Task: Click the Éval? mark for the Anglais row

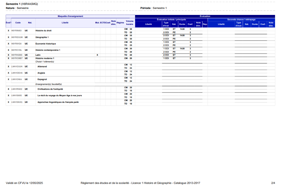Action: click(x=8, y=73)
